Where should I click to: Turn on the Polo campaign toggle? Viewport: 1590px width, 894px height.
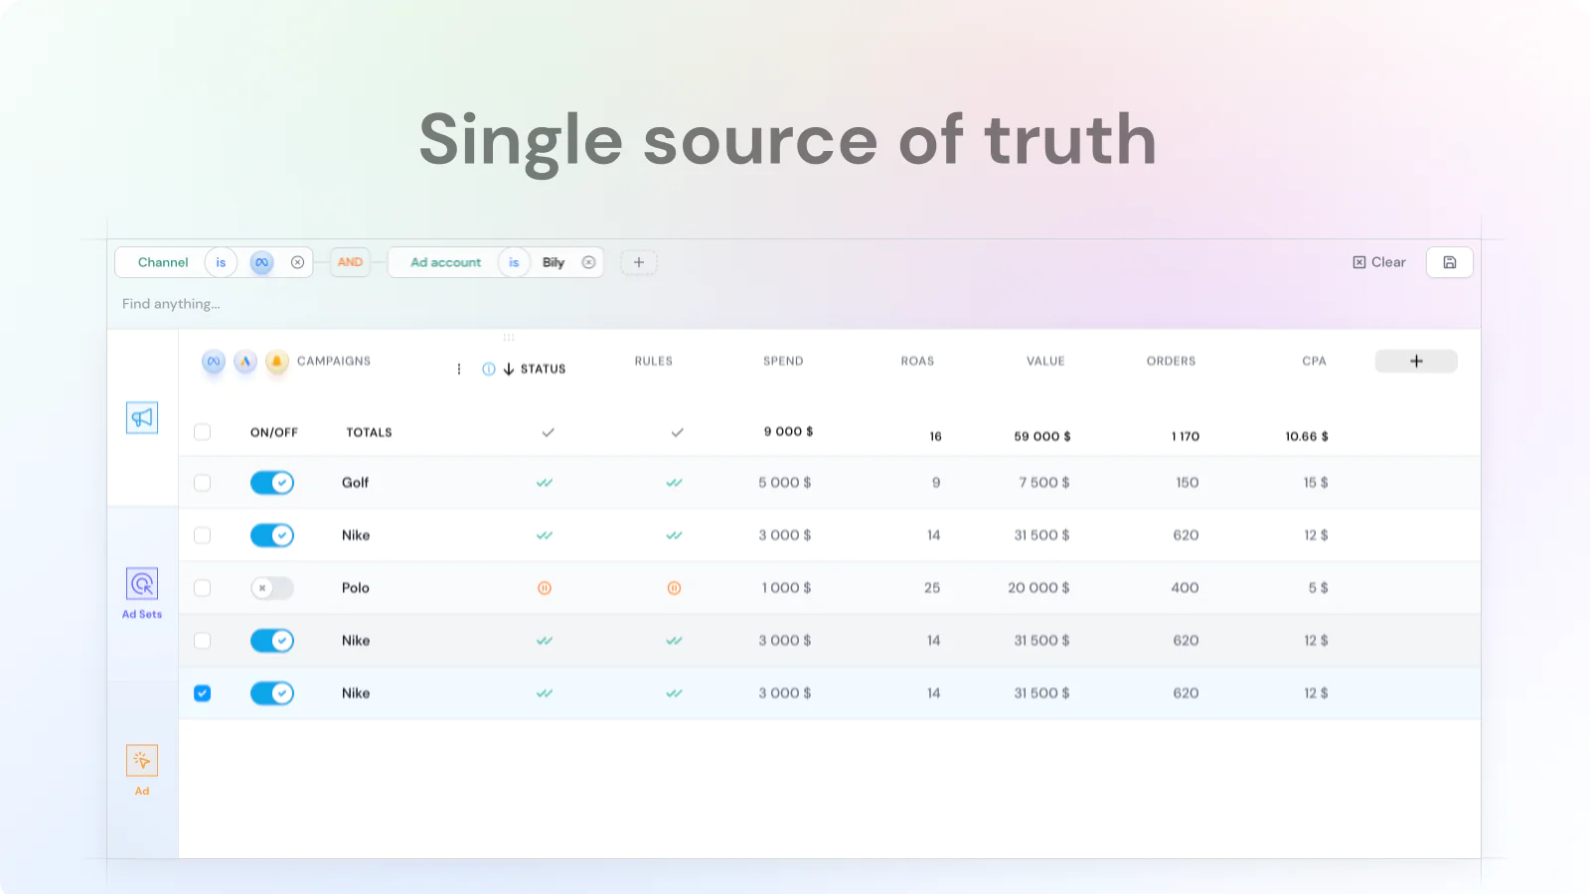tap(272, 588)
